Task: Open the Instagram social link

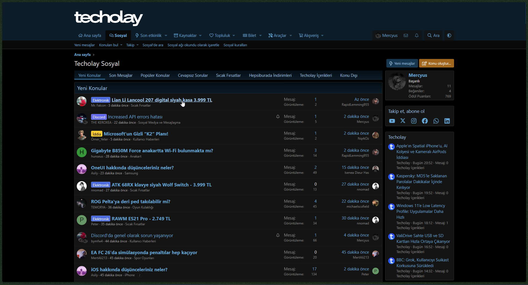Action: point(414,121)
